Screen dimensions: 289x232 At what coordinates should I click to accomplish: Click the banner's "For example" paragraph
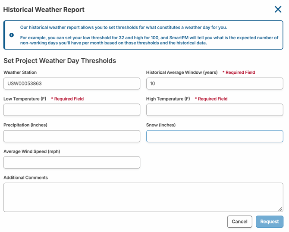coord(149,41)
